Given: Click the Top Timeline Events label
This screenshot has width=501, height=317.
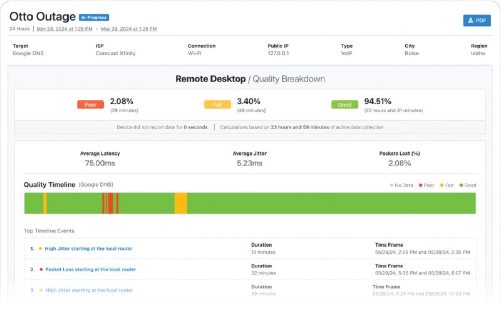Looking at the screenshot, I should coord(49,231).
